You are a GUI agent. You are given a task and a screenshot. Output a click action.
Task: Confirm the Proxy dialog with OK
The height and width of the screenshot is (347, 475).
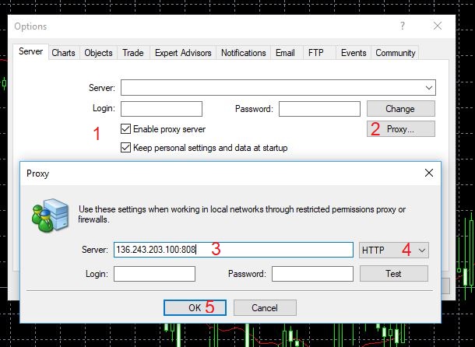pos(195,307)
